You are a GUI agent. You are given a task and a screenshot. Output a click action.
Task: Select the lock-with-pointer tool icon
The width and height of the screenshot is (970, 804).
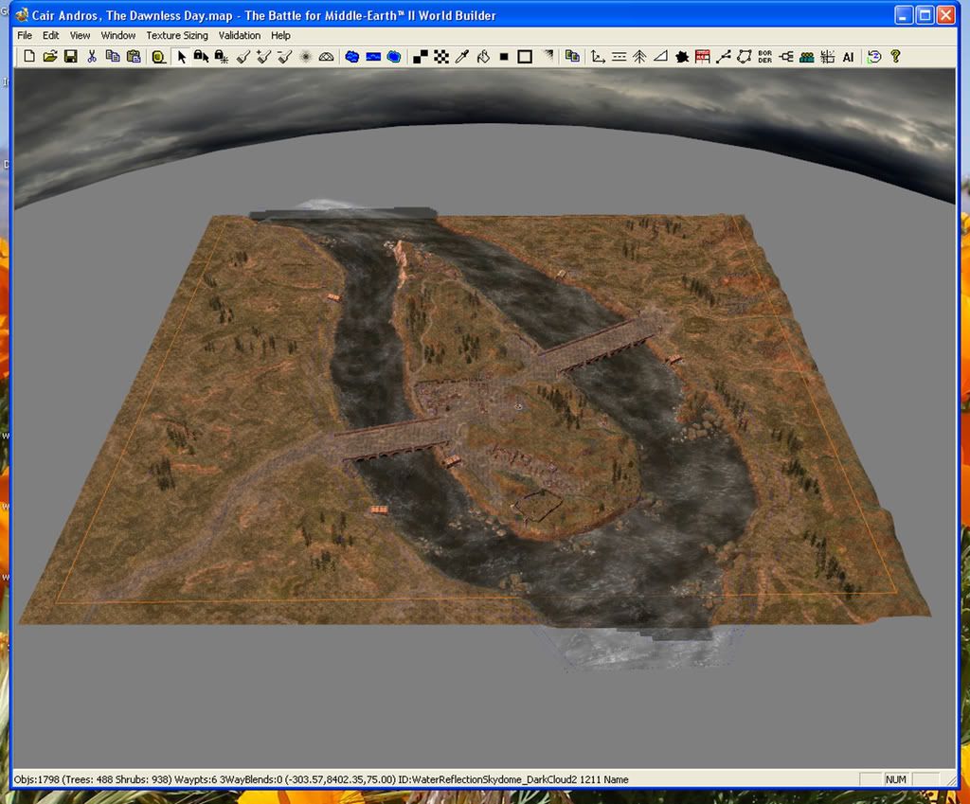[x=201, y=57]
